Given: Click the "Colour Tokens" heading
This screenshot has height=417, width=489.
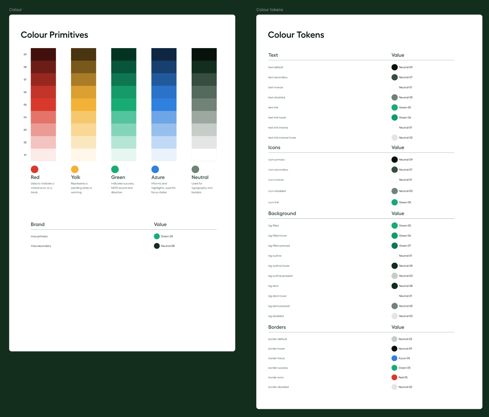Looking at the screenshot, I should (296, 35).
